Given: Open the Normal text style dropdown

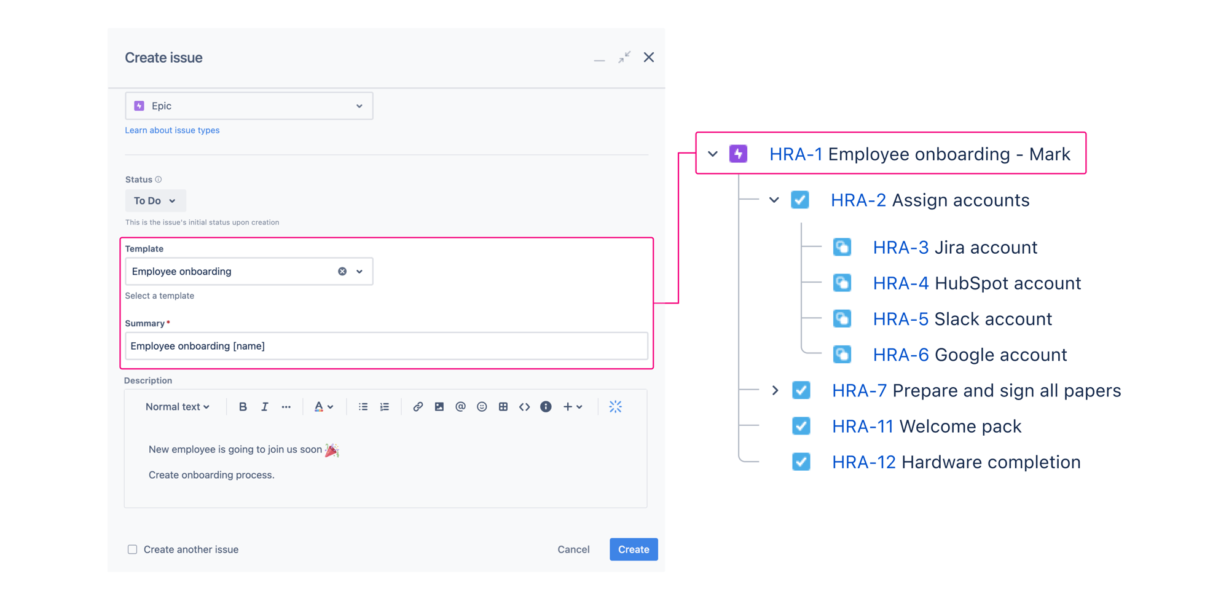Looking at the screenshot, I should (177, 406).
